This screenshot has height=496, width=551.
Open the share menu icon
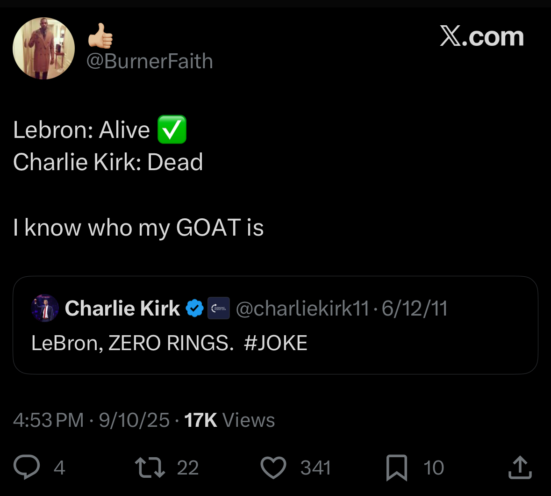point(520,467)
